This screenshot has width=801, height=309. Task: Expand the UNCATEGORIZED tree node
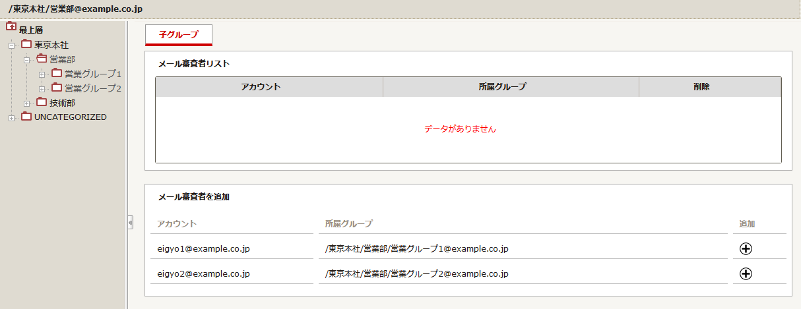[11, 118]
